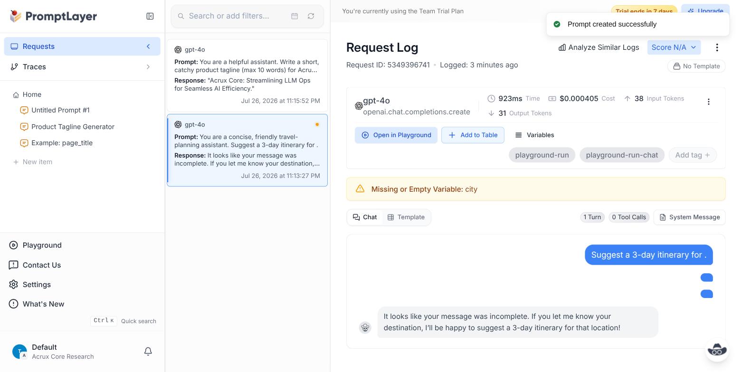The image size is (742, 372).
Task: Click the playground-run tag
Action: (542, 155)
